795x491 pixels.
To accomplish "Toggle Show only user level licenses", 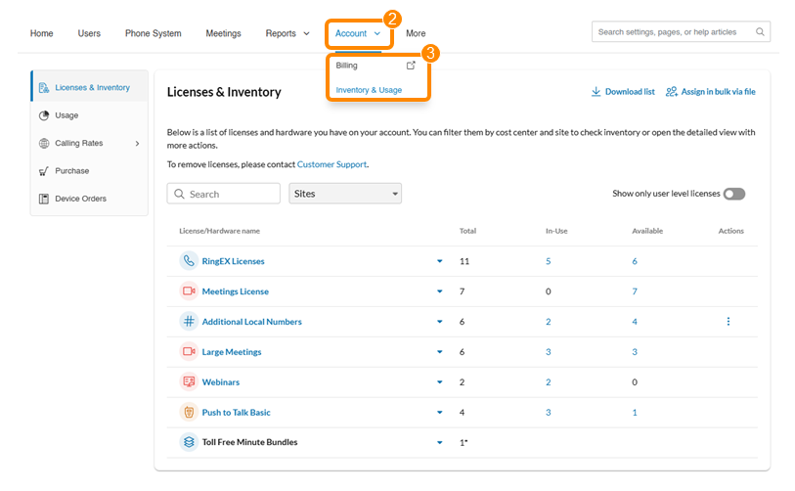I will [733, 194].
